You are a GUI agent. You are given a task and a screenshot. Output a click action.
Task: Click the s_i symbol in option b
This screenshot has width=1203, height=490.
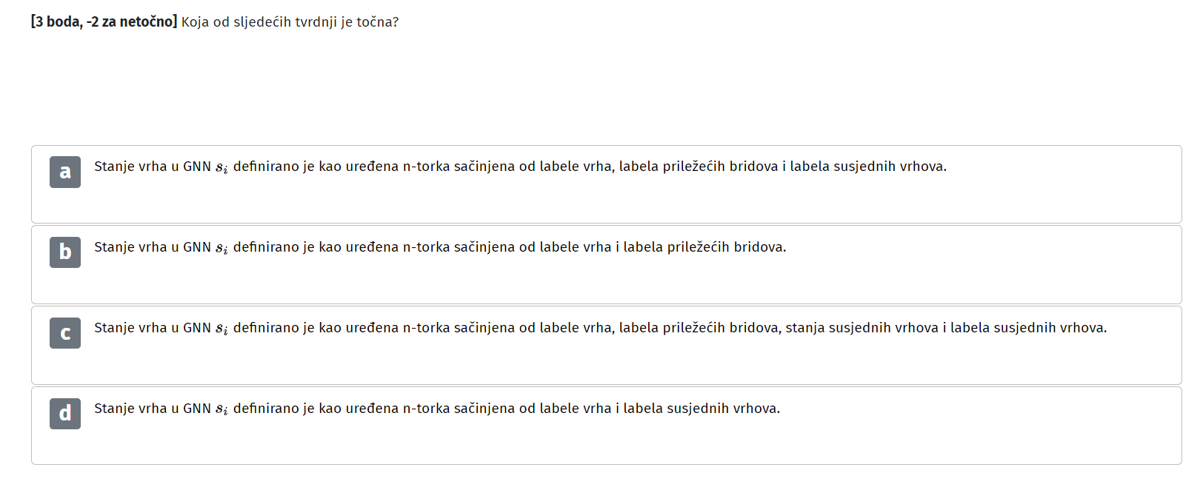coord(221,249)
